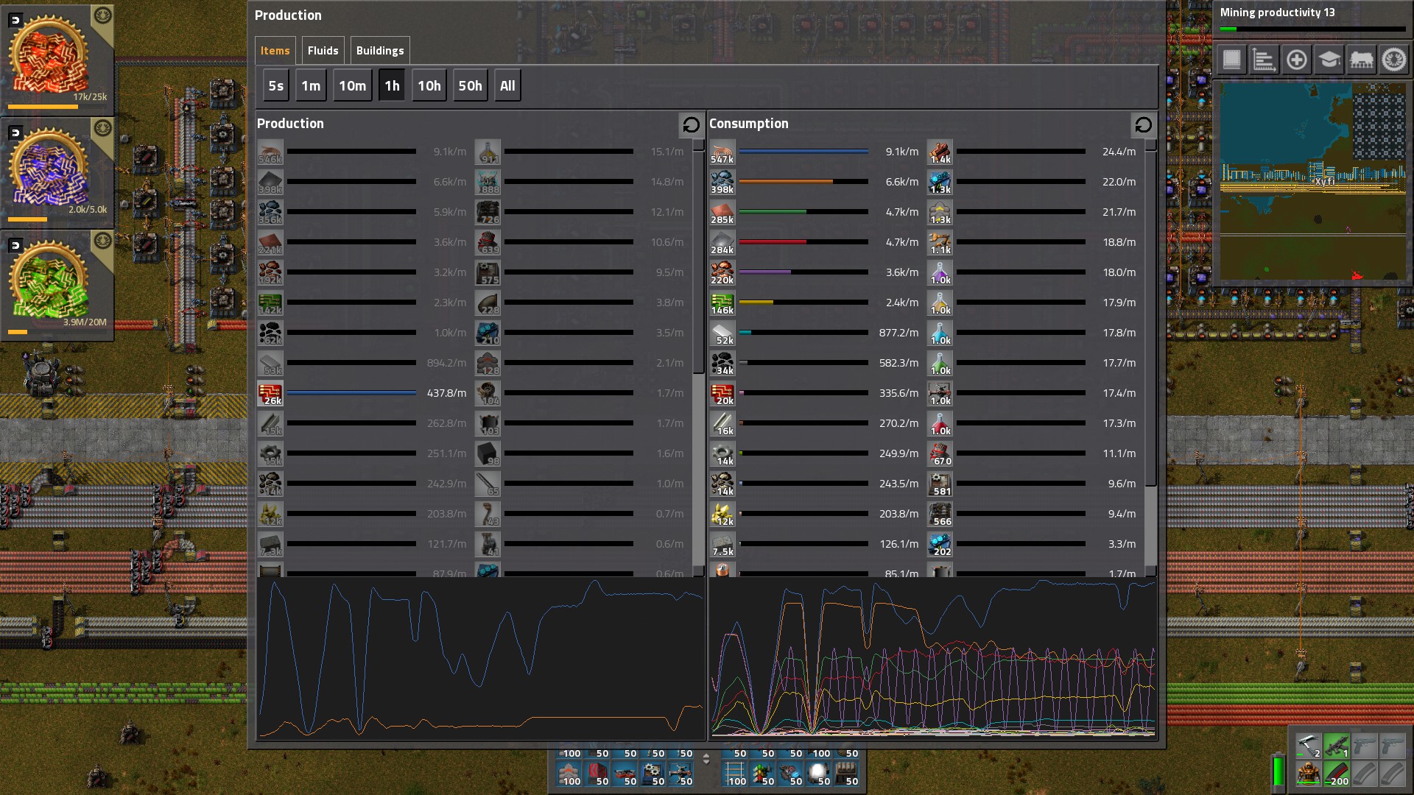The width and height of the screenshot is (1414, 795).
Task: Click the 9.1k/m consumption bar
Action: tap(803, 152)
